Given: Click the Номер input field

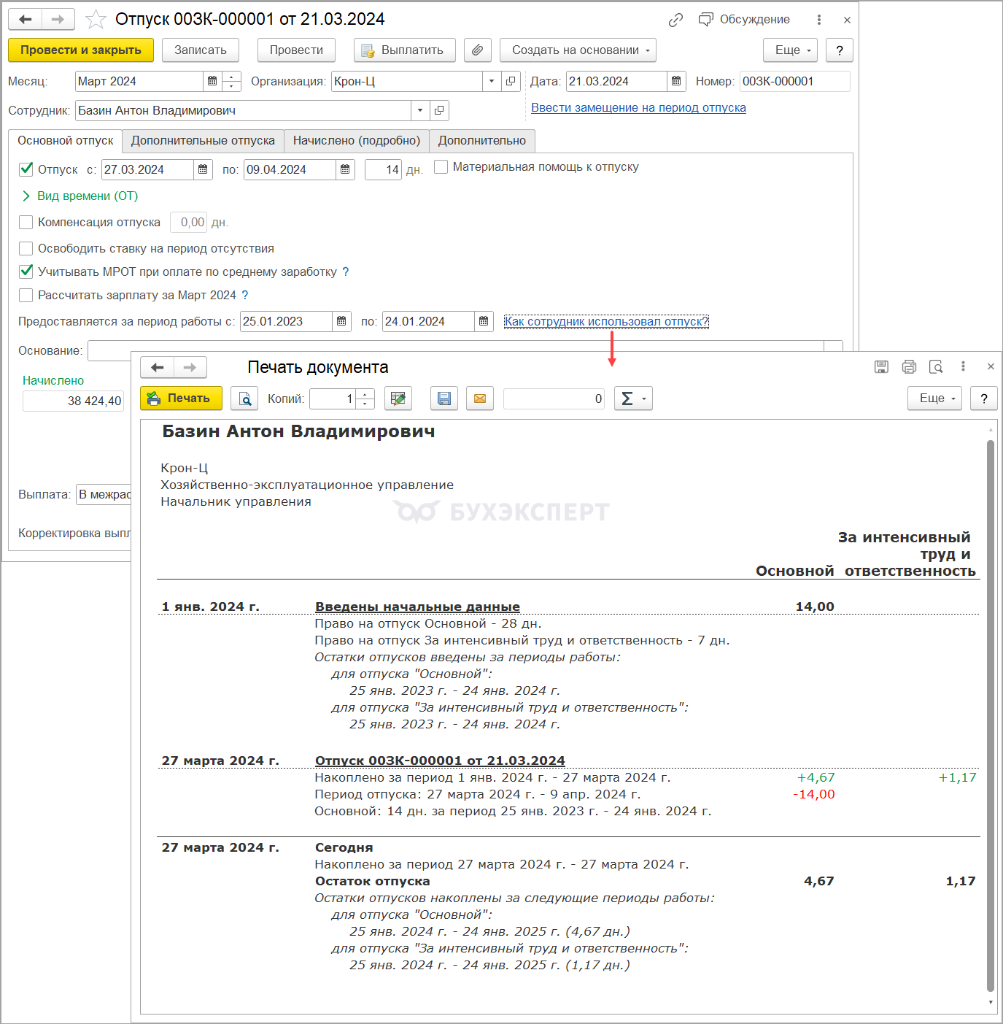Looking at the screenshot, I should tap(795, 81).
